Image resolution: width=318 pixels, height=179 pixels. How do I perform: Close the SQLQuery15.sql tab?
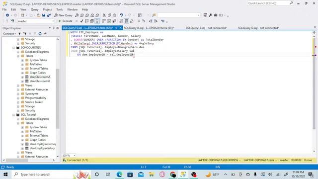(x=120, y=28)
